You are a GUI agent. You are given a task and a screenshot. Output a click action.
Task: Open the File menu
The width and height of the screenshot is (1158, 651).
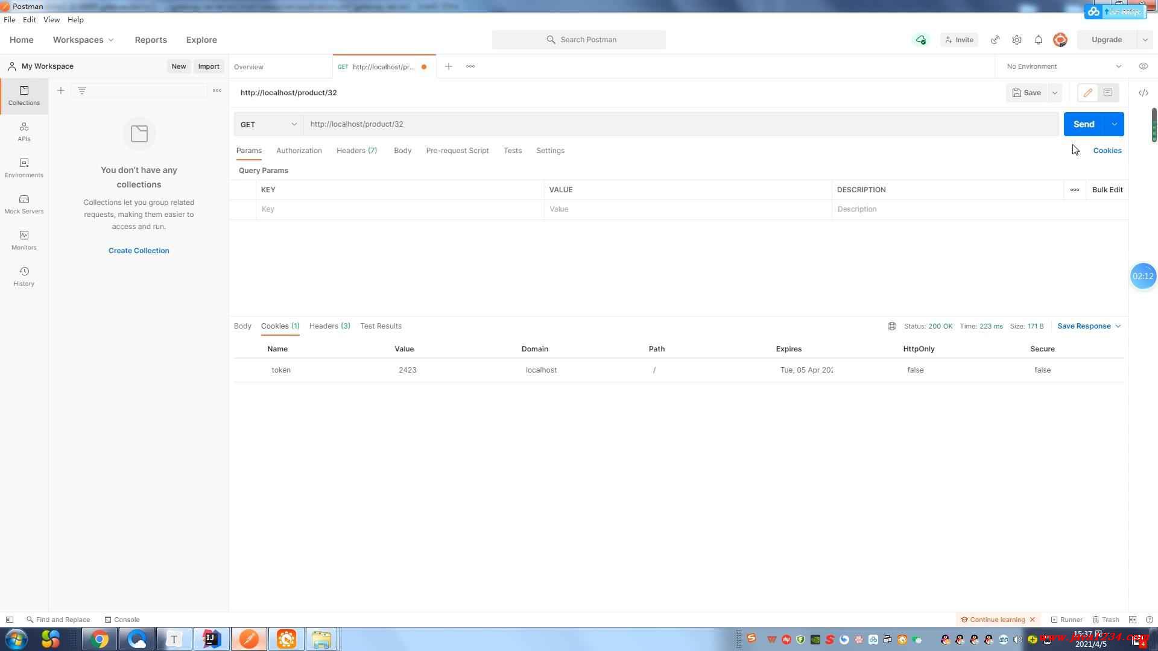pyautogui.click(x=10, y=20)
